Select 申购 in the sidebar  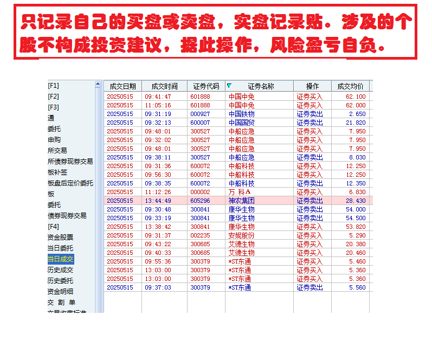tap(54, 140)
